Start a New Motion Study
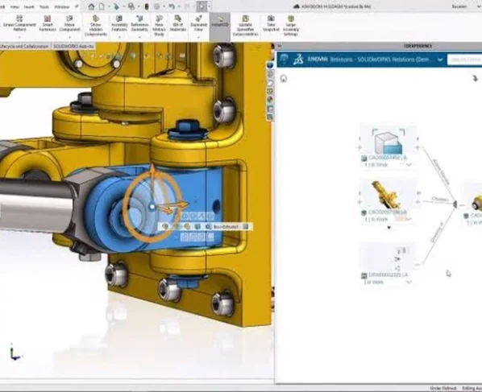This screenshot has height=392, width=482. (159, 26)
